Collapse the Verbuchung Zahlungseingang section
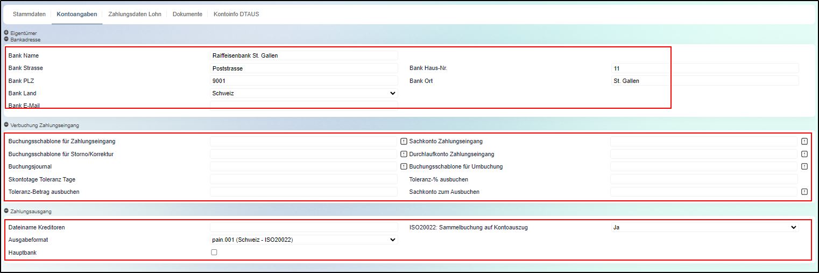The image size is (819, 273). 6,125
